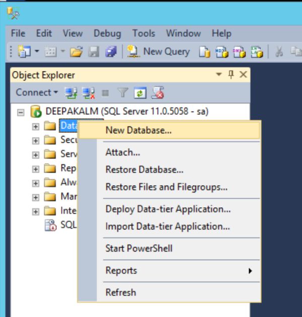Open the Tools menu
The width and height of the screenshot is (302, 317).
click(x=143, y=33)
